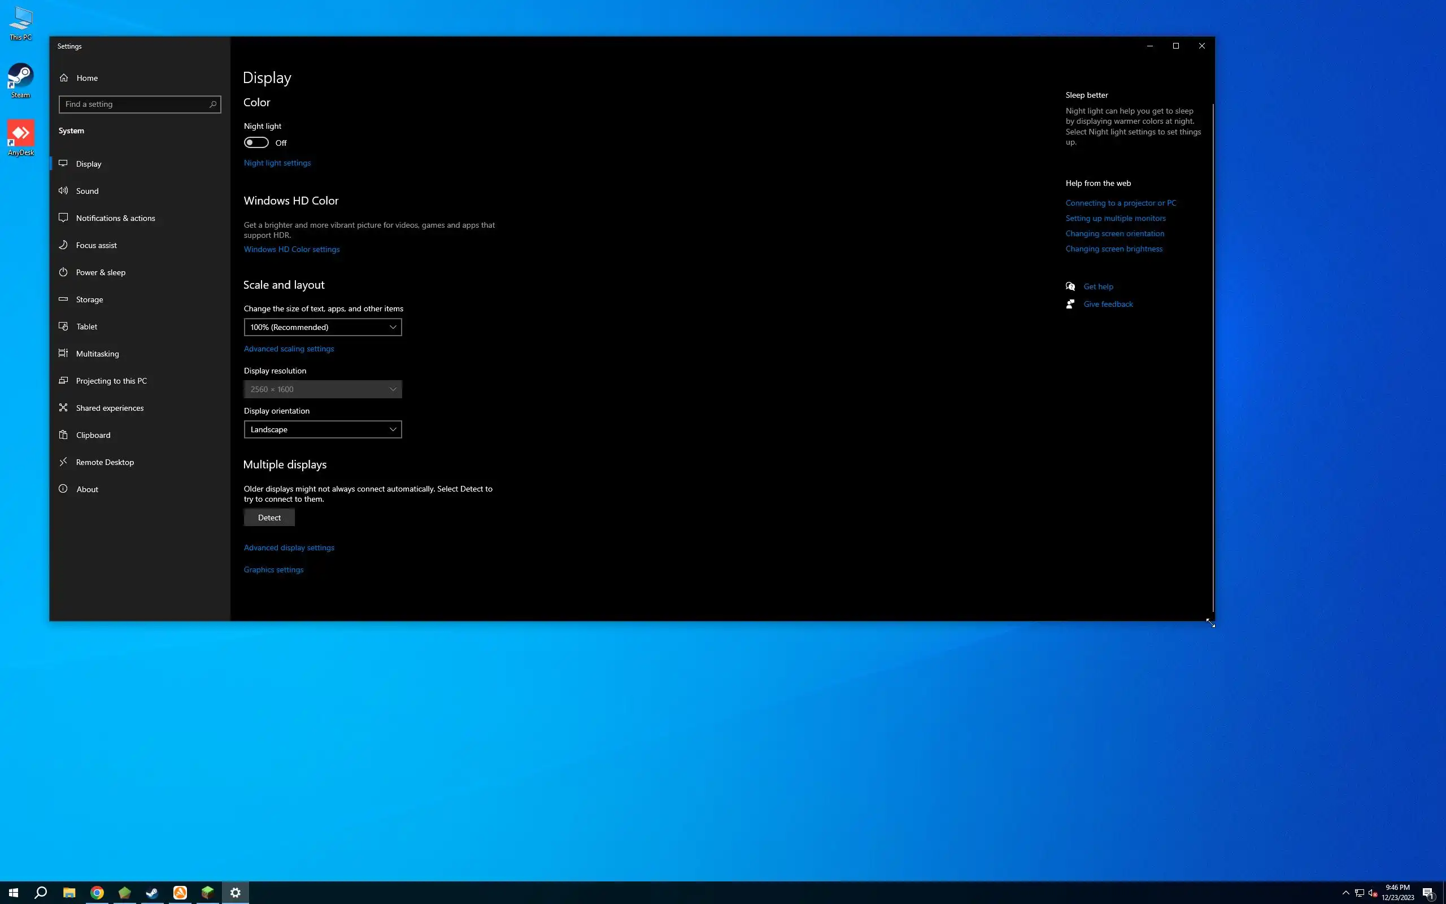Open the Advanced display settings link
The height and width of the screenshot is (904, 1446).
click(x=289, y=547)
